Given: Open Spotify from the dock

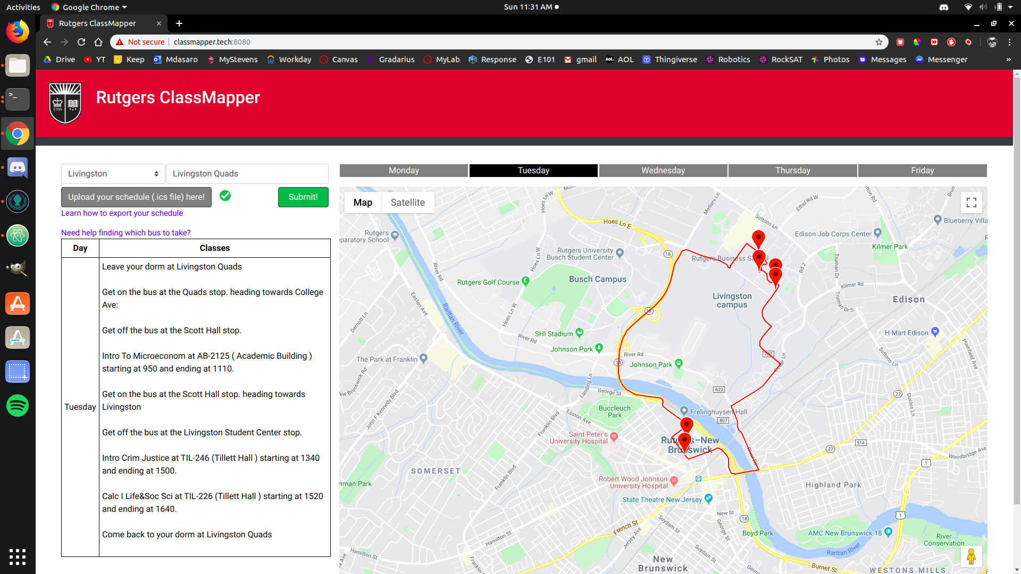Looking at the screenshot, I should click(x=18, y=406).
